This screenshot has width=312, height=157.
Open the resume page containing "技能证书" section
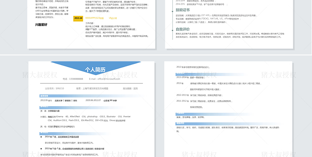coord(229,24)
